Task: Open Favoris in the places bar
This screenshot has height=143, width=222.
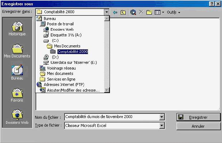Action: click(x=17, y=95)
